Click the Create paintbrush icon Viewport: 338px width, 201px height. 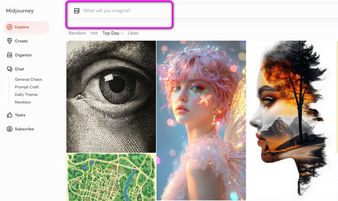coord(10,41)
